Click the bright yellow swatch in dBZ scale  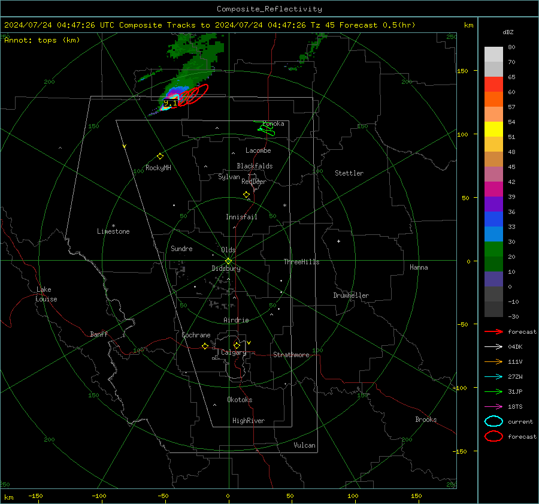coord(493,129)
